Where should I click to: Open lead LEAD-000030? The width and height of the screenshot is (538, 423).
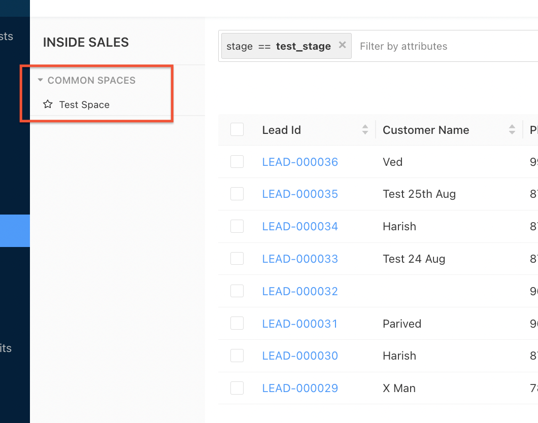[300, 356]
